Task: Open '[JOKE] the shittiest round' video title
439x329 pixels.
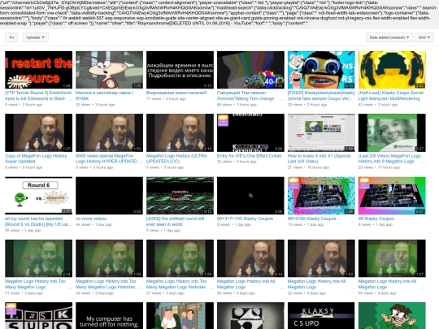Action: (x=176, y=221)
